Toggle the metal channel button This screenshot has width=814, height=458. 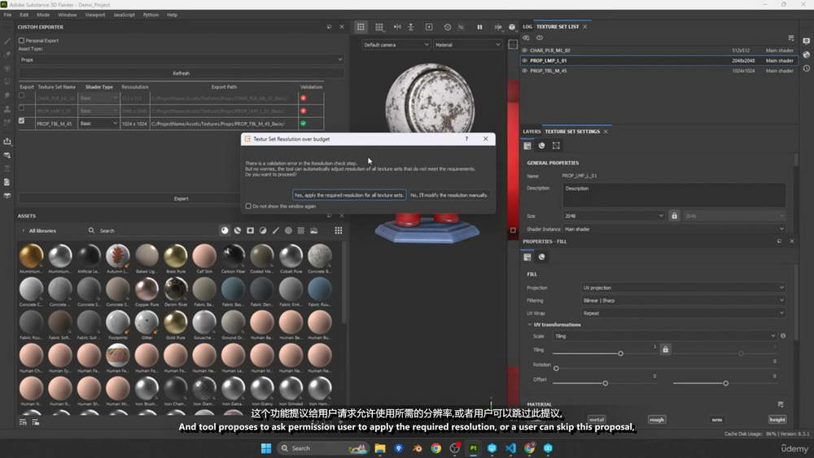pyautogui.click(x=597, y=420)
